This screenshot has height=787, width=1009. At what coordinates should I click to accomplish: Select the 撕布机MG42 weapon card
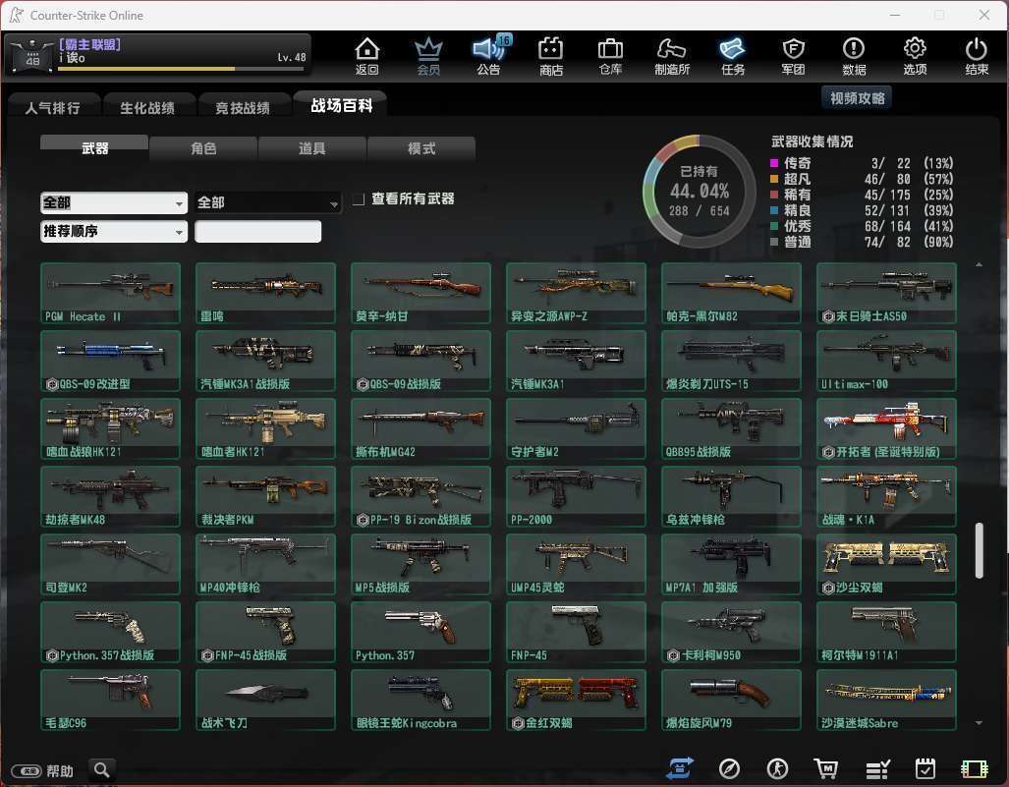420,428
